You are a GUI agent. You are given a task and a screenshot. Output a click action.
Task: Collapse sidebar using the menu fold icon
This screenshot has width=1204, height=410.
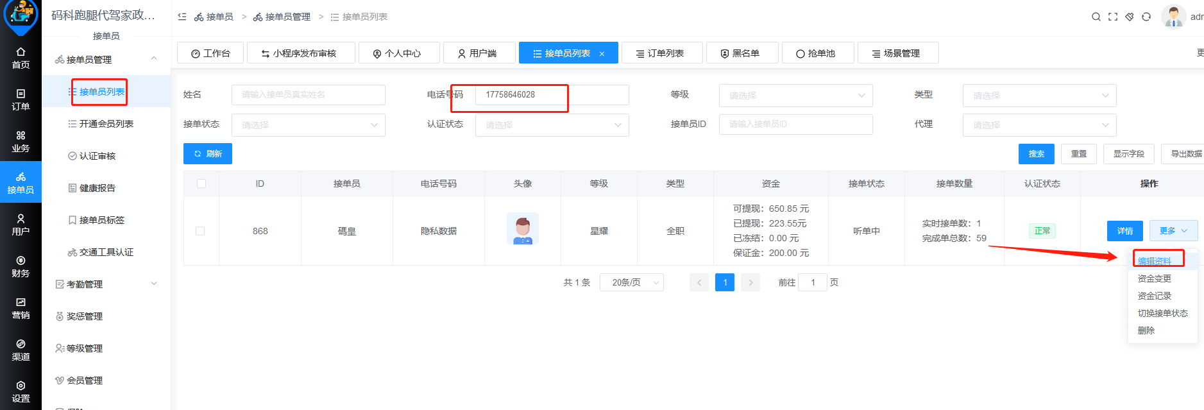182,17
